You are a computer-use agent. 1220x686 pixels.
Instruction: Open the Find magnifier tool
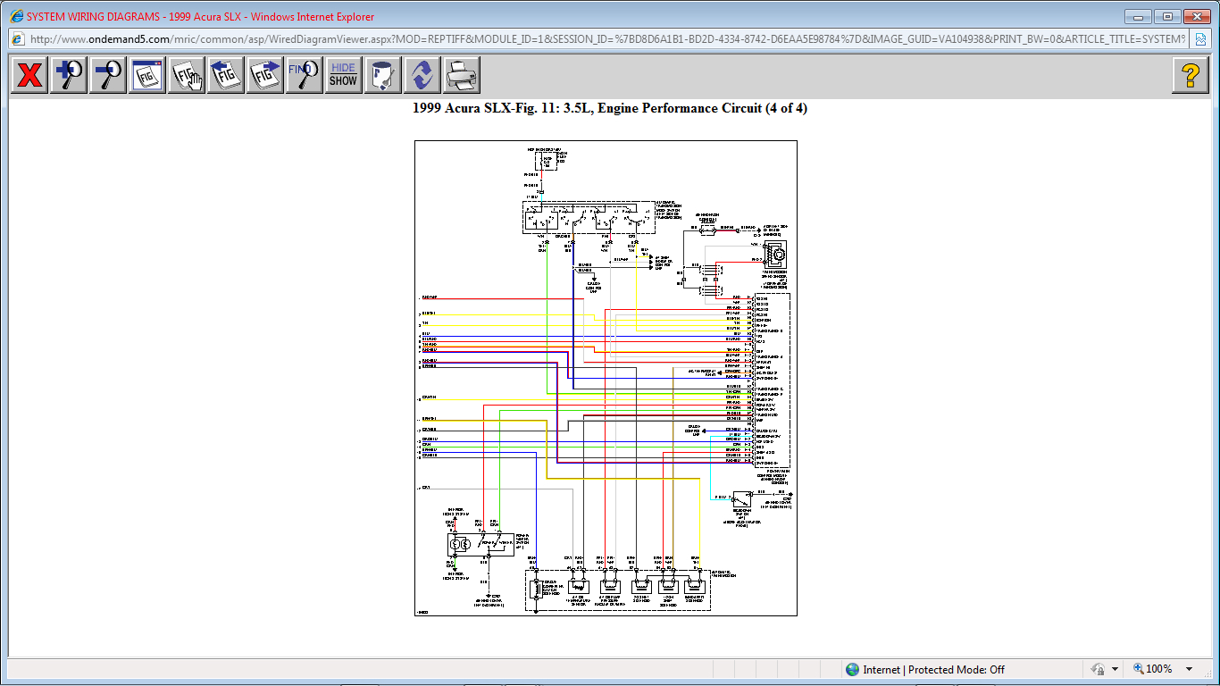coord(305,75)
